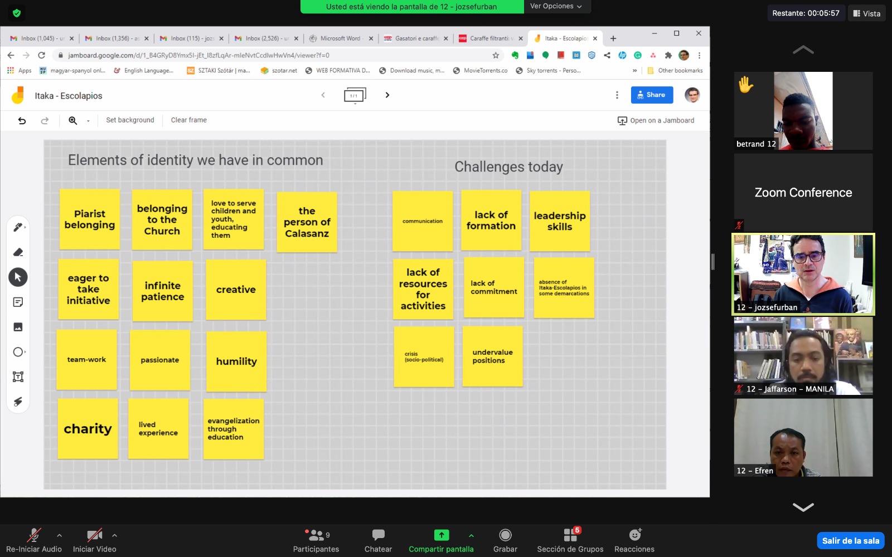
Task: Select the text box tool
Action: coord(18,377)
